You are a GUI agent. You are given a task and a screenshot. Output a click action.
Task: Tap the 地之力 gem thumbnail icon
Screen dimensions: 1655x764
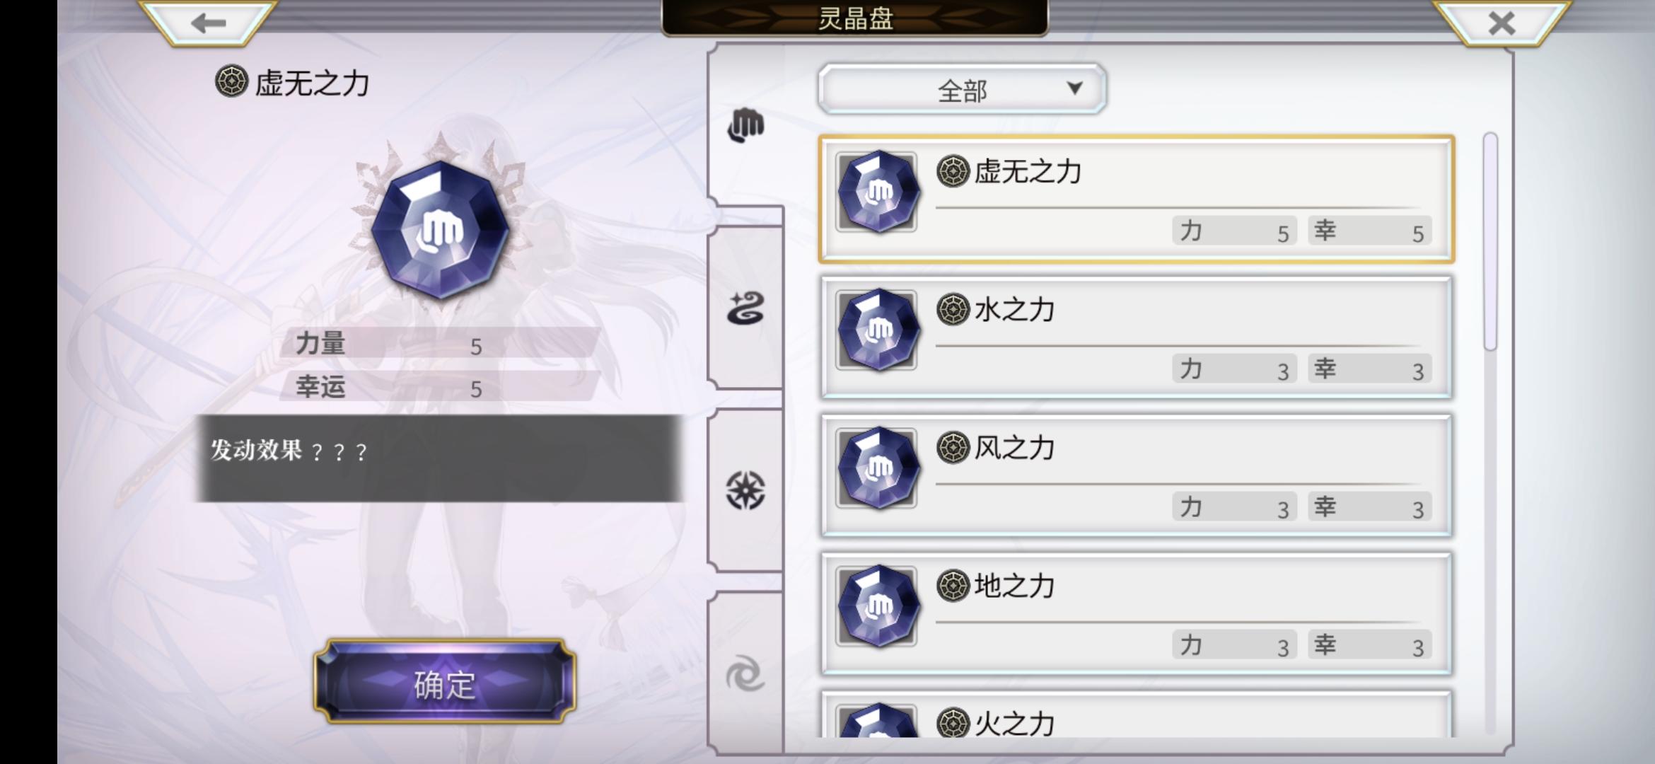tap(877, 606)
